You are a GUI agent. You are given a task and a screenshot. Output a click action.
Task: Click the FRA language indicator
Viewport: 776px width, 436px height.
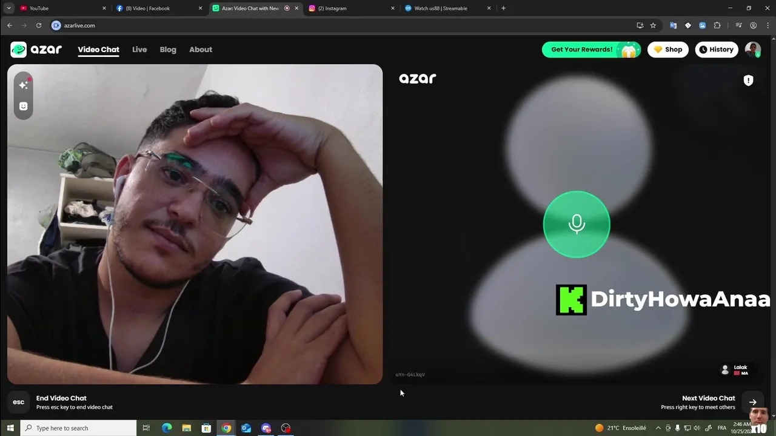tap(722, 428)
